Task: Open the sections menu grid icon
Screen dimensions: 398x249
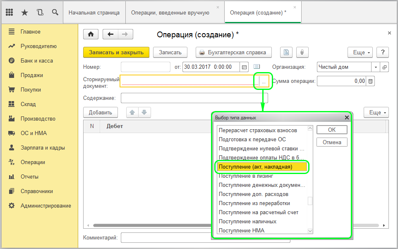Action: [10, 12]
